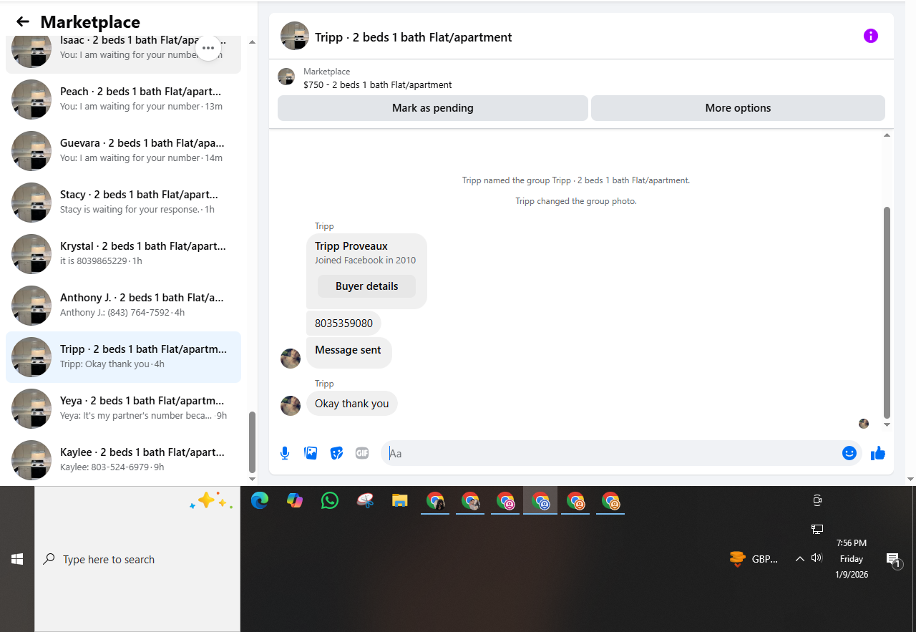Image resolution: width=916 pixels, height=632 pixels.
Task: Click the Windows search box
Action: pyautogui.click(x=137, y=559)
